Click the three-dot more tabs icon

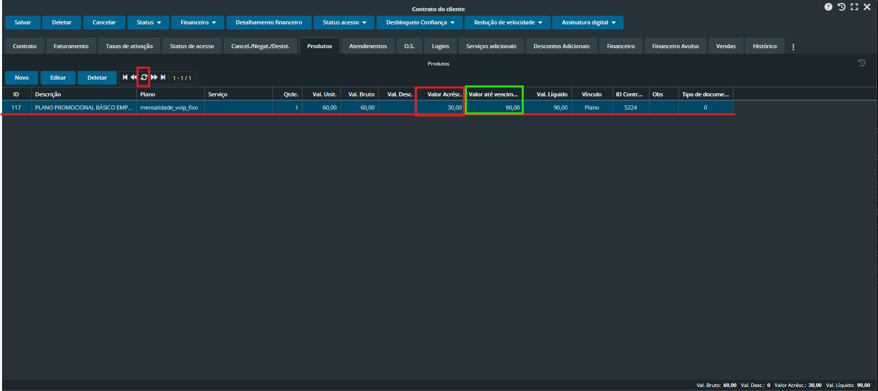click(x=793, y=47)
